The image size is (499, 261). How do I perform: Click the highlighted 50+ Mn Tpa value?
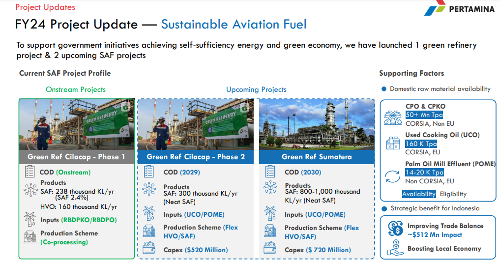tap(424, 115)
